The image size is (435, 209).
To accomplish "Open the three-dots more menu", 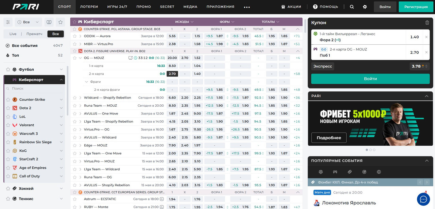I will 247,7.
